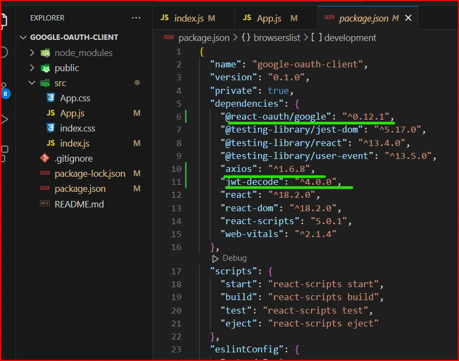
Task: Click development in the breadcrumb
Action: coord(350,38)
